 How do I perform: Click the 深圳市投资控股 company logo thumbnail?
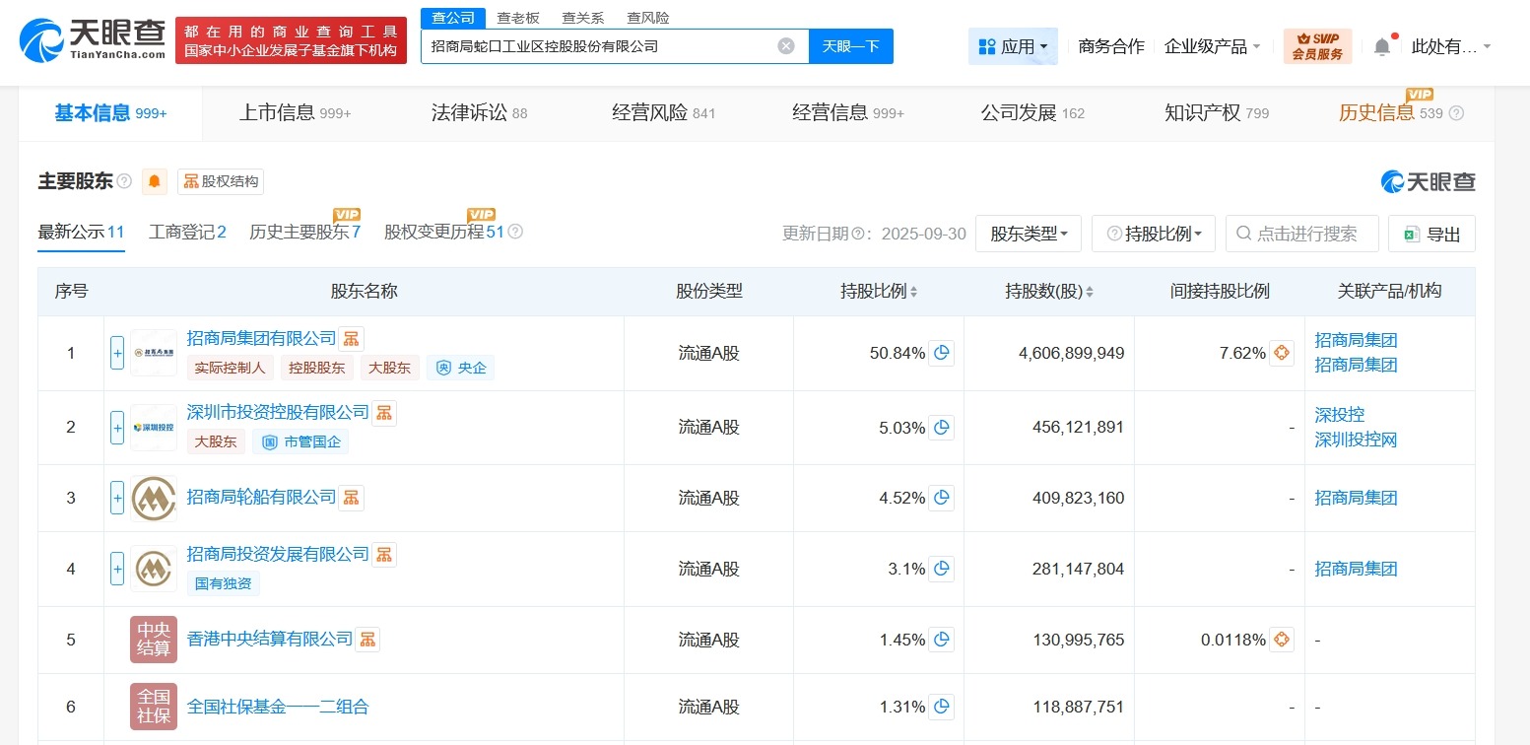(x=153, y=427)
